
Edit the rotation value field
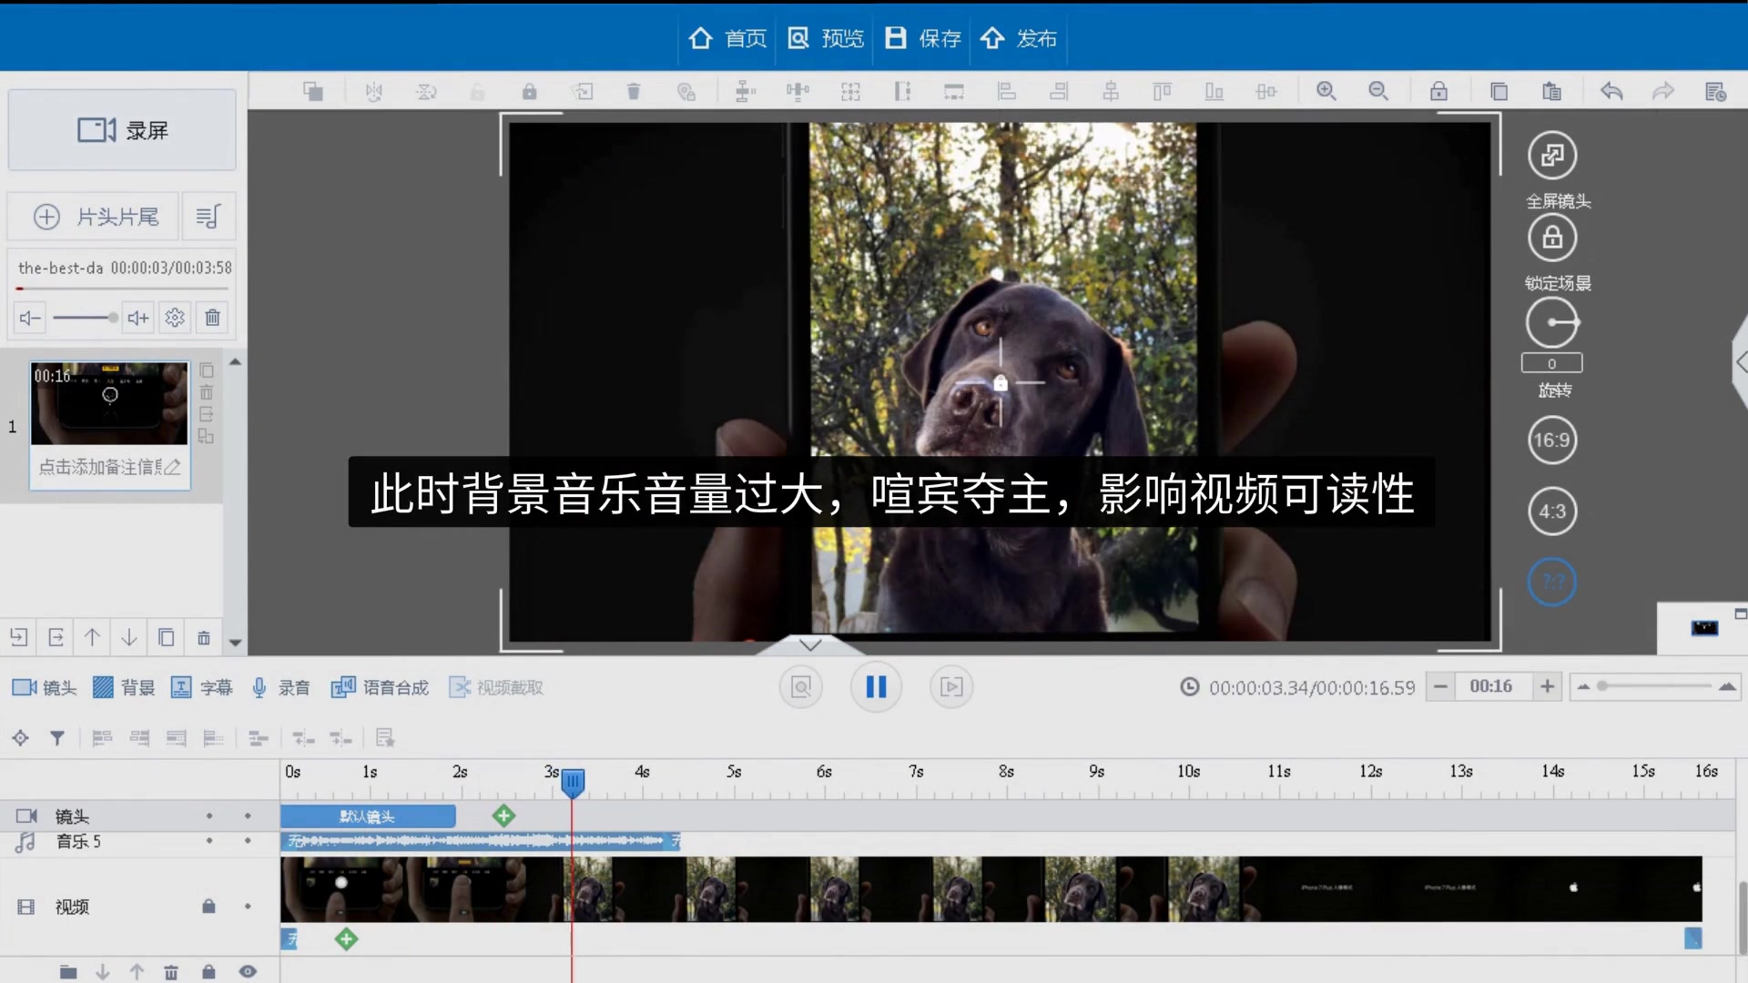click(1552, 363)
